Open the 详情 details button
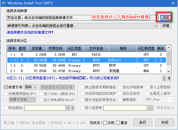 tap(166, 26)
